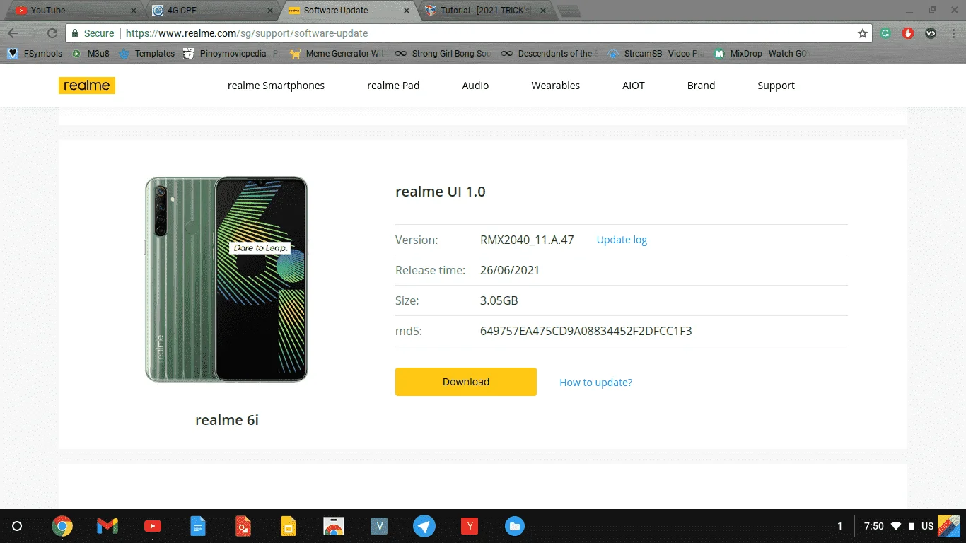Click the size value 3.05GB

[499, 300]
